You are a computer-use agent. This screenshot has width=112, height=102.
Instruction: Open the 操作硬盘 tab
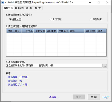(x=19, y=8)
